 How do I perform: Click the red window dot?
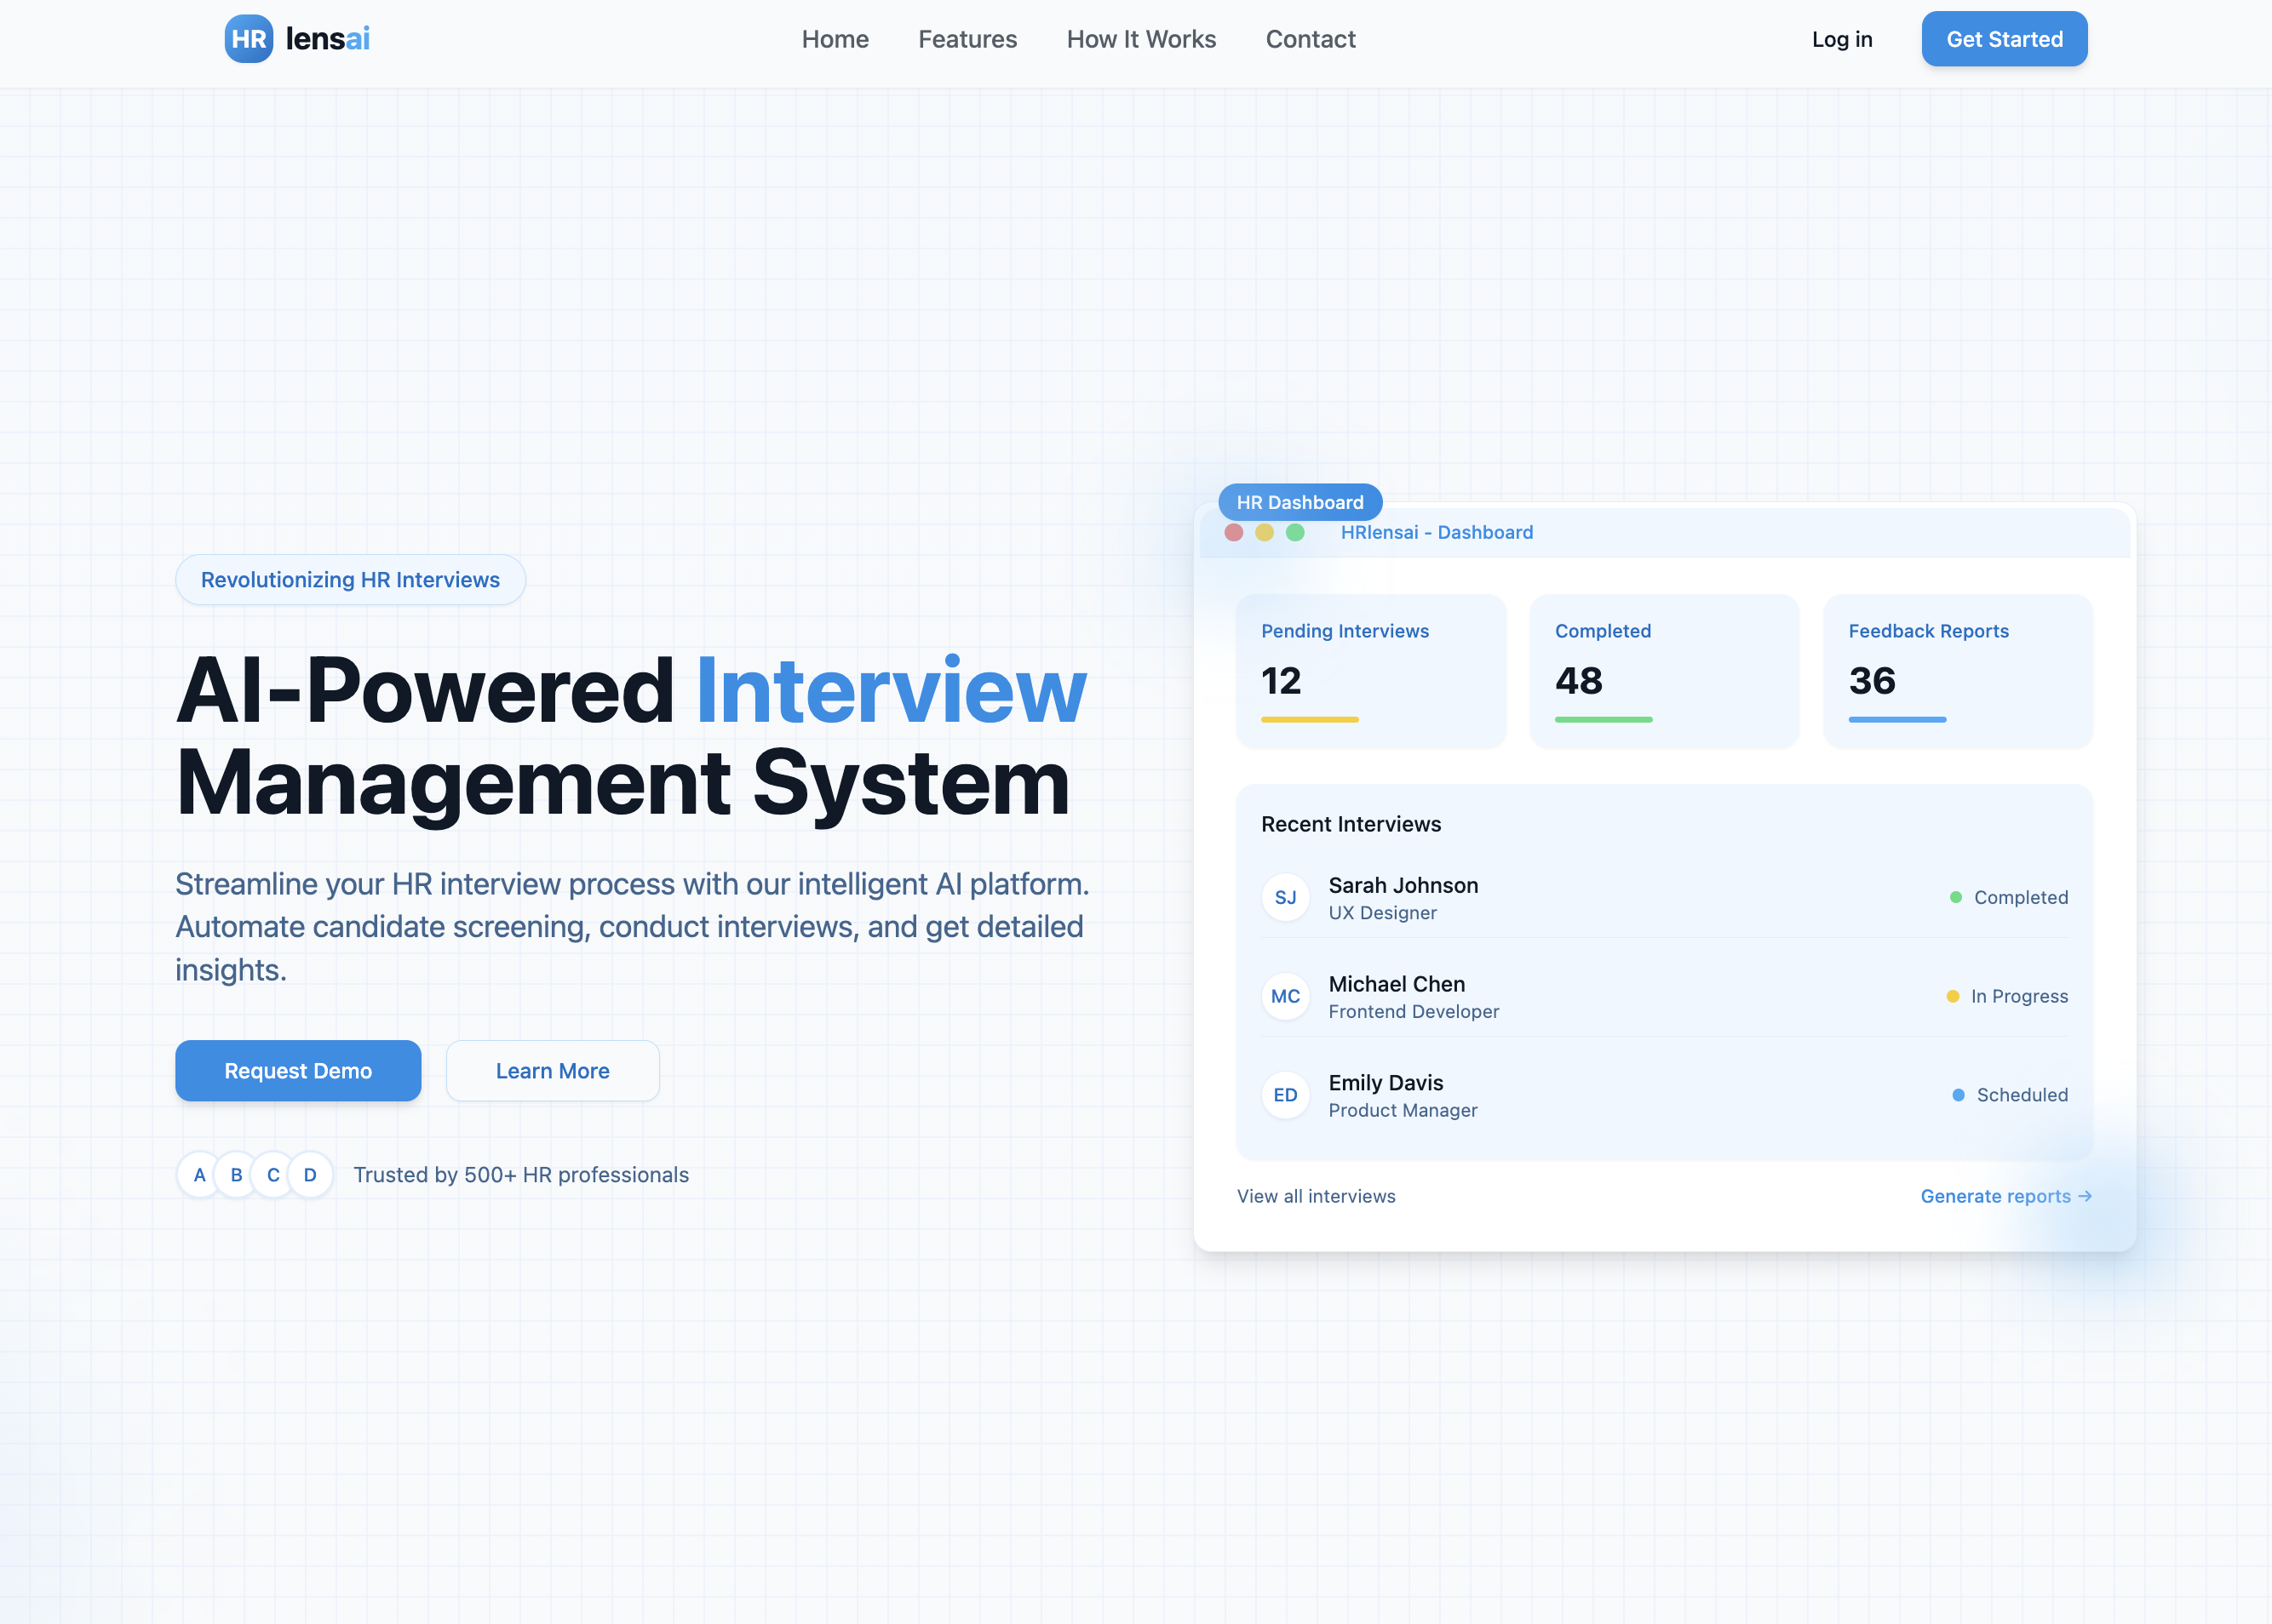point(1232,532)
